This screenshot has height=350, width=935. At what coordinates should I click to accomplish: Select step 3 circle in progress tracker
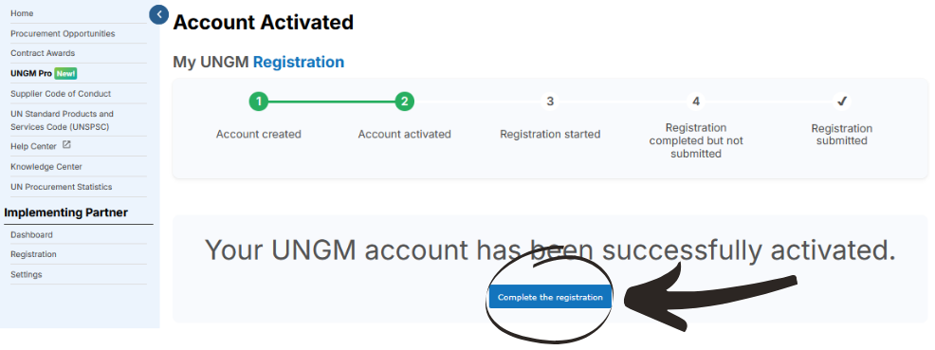550,101
